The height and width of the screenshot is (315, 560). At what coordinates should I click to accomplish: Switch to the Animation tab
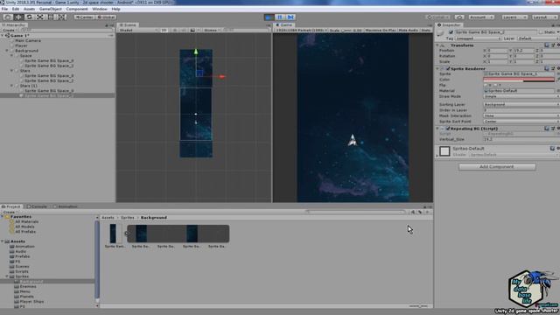[x=66, y=206]
